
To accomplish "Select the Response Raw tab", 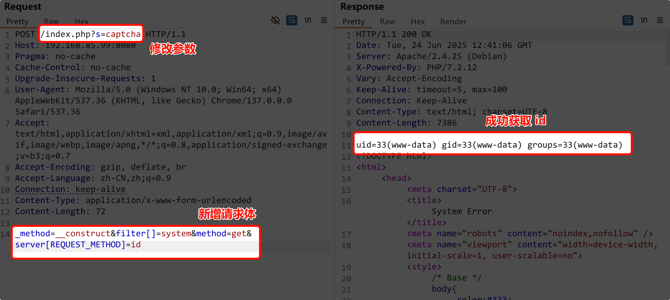I will click(387, 21).
